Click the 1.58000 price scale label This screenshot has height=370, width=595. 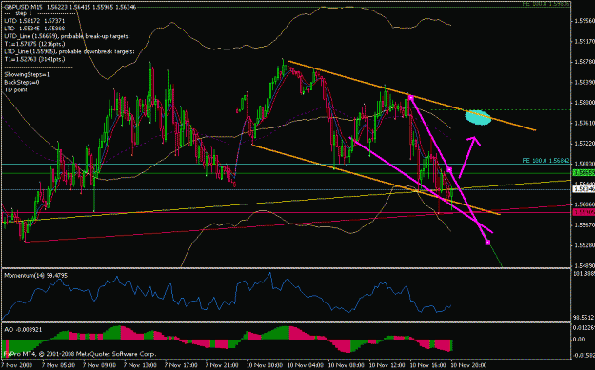[x=585, y=103]
